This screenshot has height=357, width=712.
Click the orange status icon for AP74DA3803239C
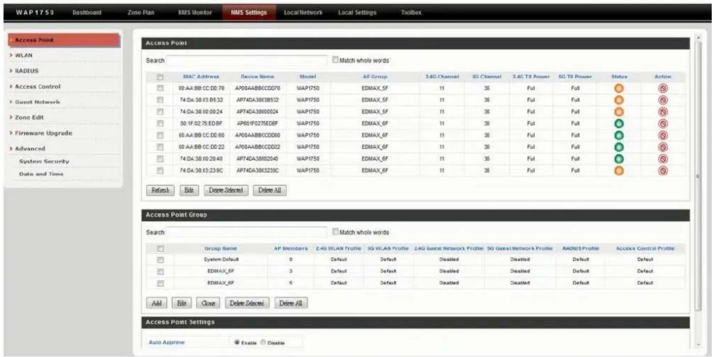point(618,171)
